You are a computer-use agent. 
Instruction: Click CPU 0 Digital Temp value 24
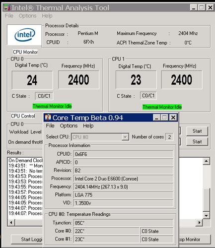32,80
